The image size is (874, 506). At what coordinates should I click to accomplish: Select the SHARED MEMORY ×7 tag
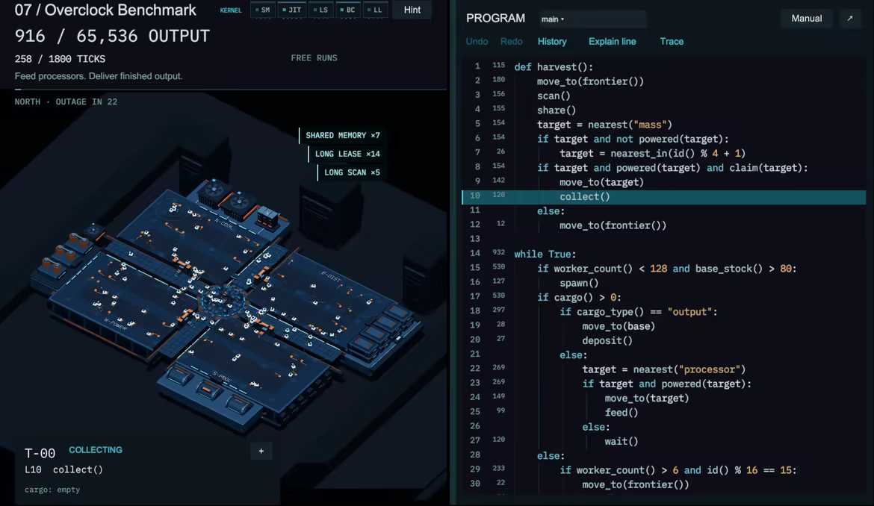point(341,135)
